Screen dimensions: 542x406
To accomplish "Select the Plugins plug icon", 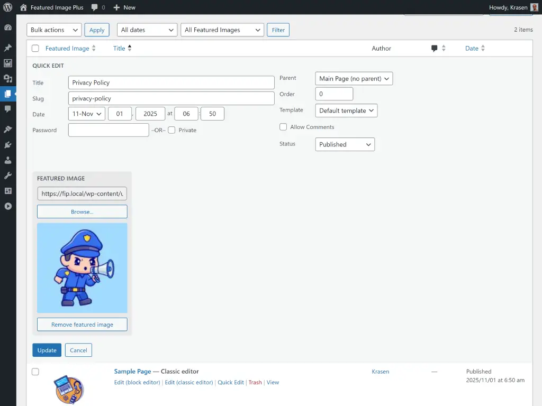I will tap(8, 145).
